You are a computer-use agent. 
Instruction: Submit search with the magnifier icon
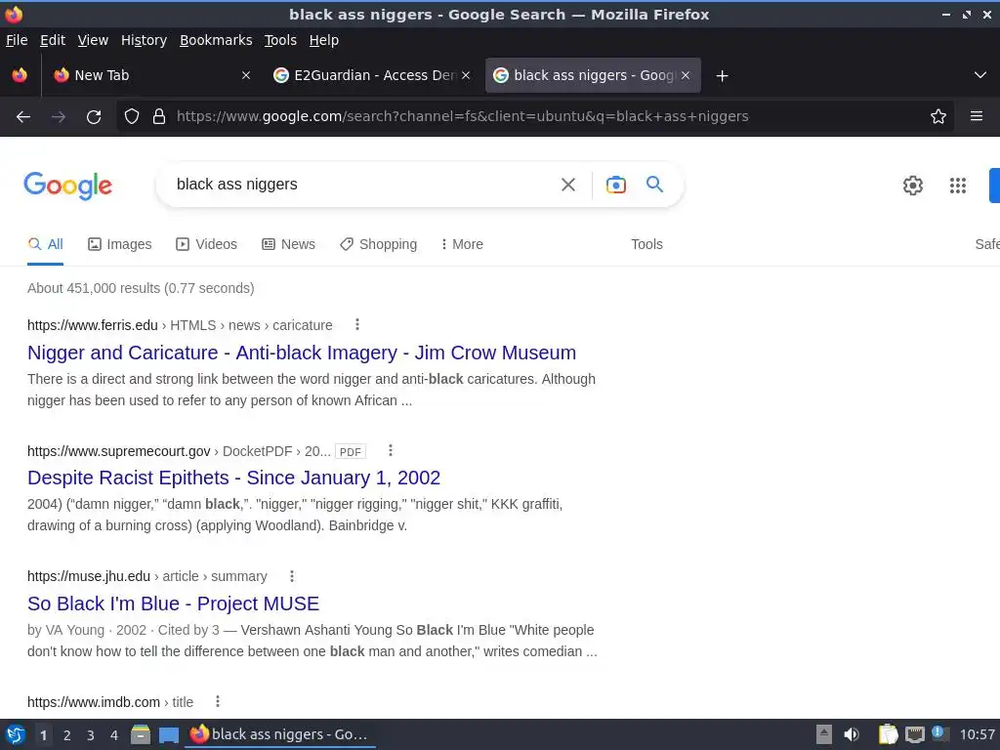pos(655,185)
